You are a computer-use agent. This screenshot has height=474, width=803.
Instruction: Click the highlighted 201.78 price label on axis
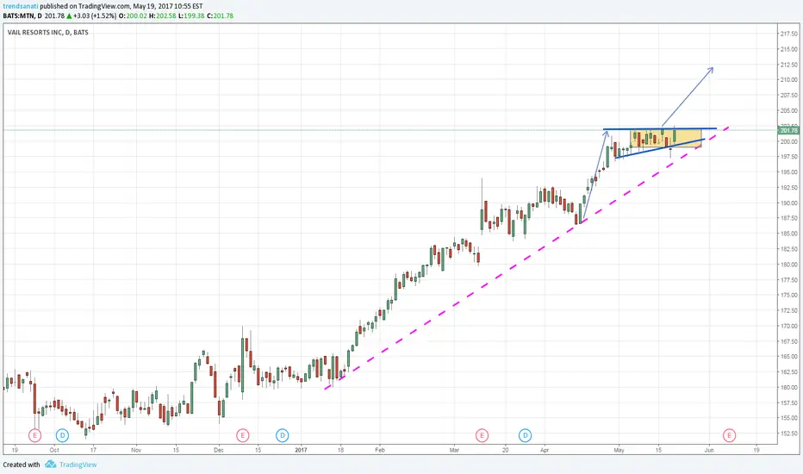788,131
